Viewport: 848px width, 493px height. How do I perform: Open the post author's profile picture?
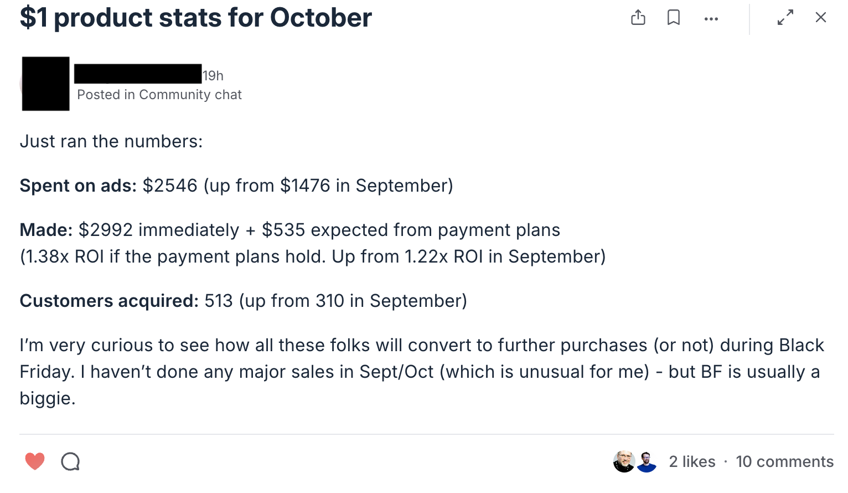[x=45, y=84]
